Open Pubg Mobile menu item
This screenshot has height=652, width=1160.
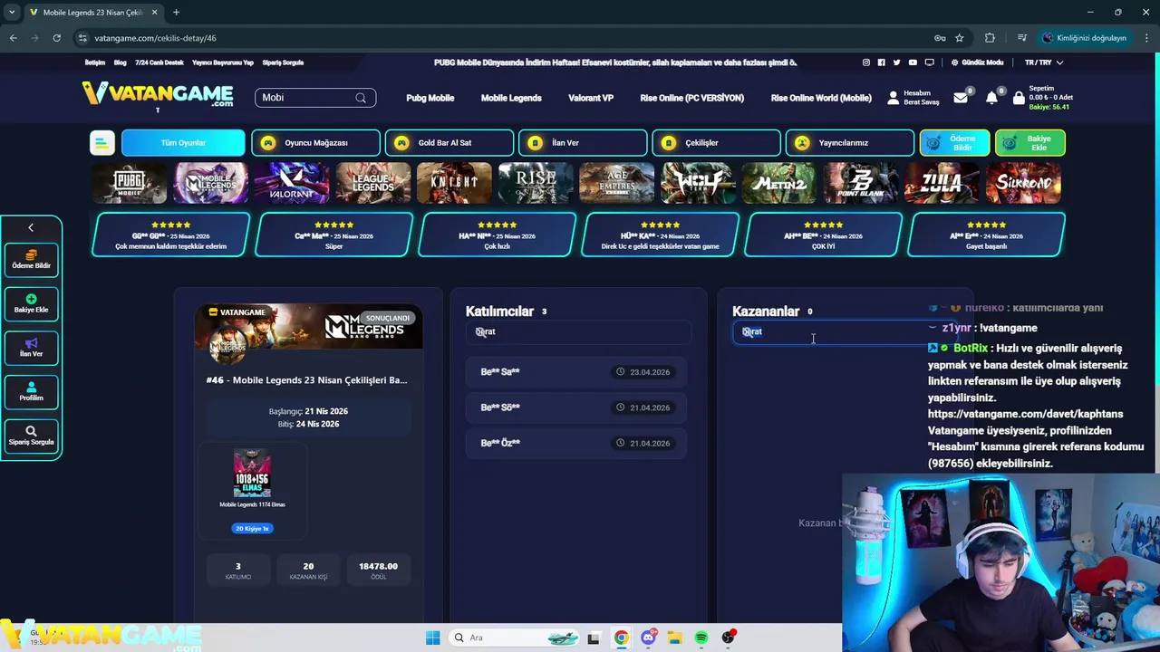tap(430, 98)
